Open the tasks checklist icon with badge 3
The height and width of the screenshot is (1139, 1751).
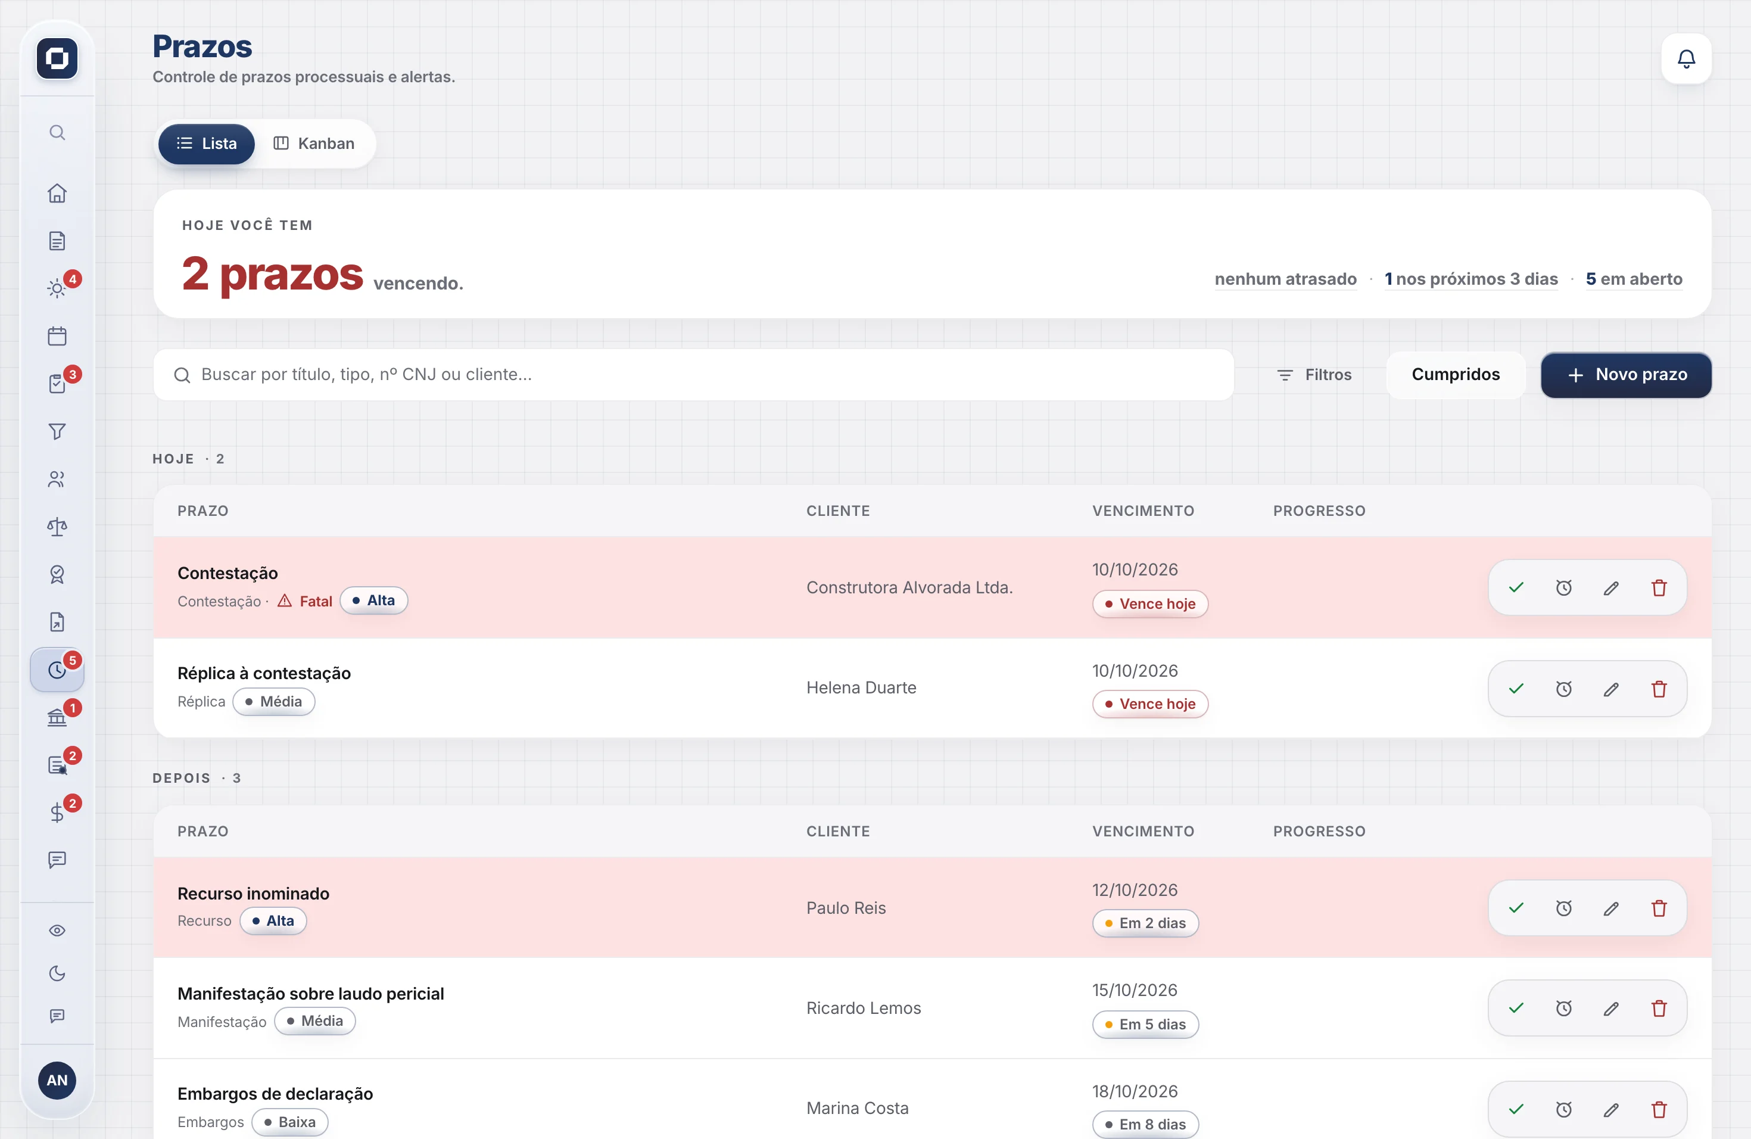57,384
